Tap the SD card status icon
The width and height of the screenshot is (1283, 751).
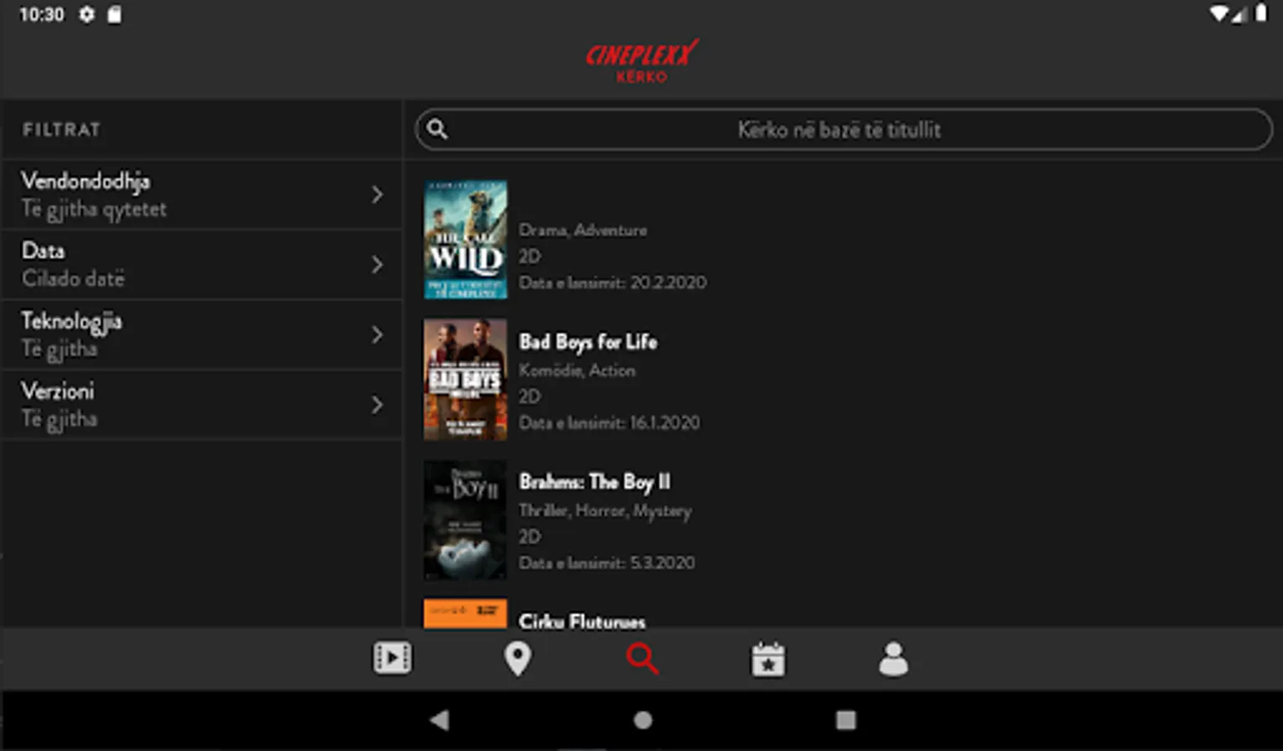114,14
